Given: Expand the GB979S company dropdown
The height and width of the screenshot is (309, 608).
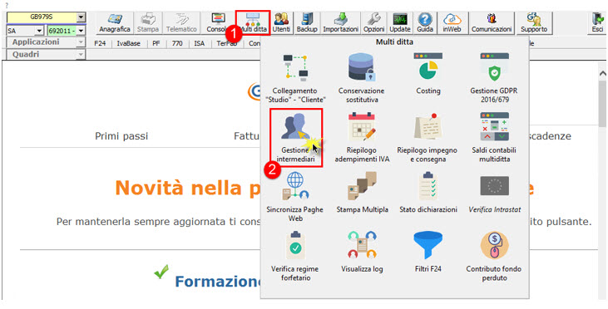Looking at the screenshot, I should click(81, 17).
